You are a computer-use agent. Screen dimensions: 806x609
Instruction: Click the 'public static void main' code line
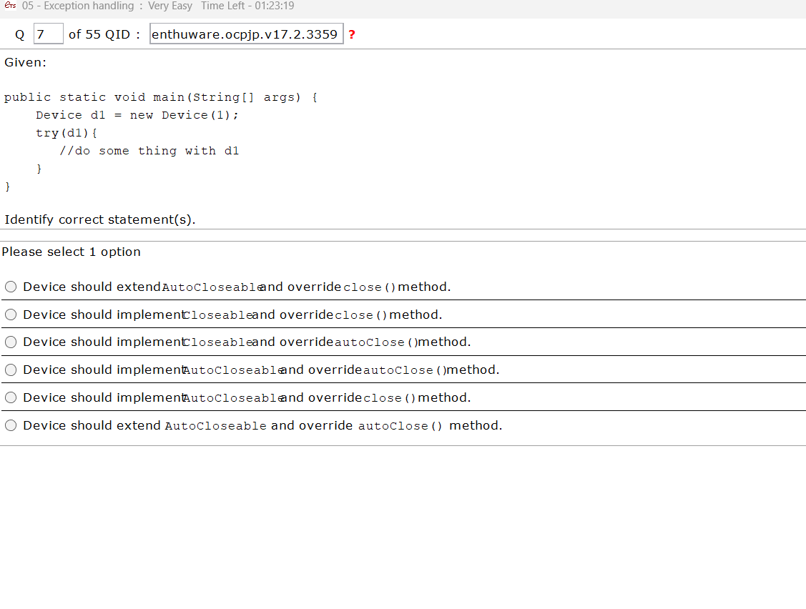point(161,97)
